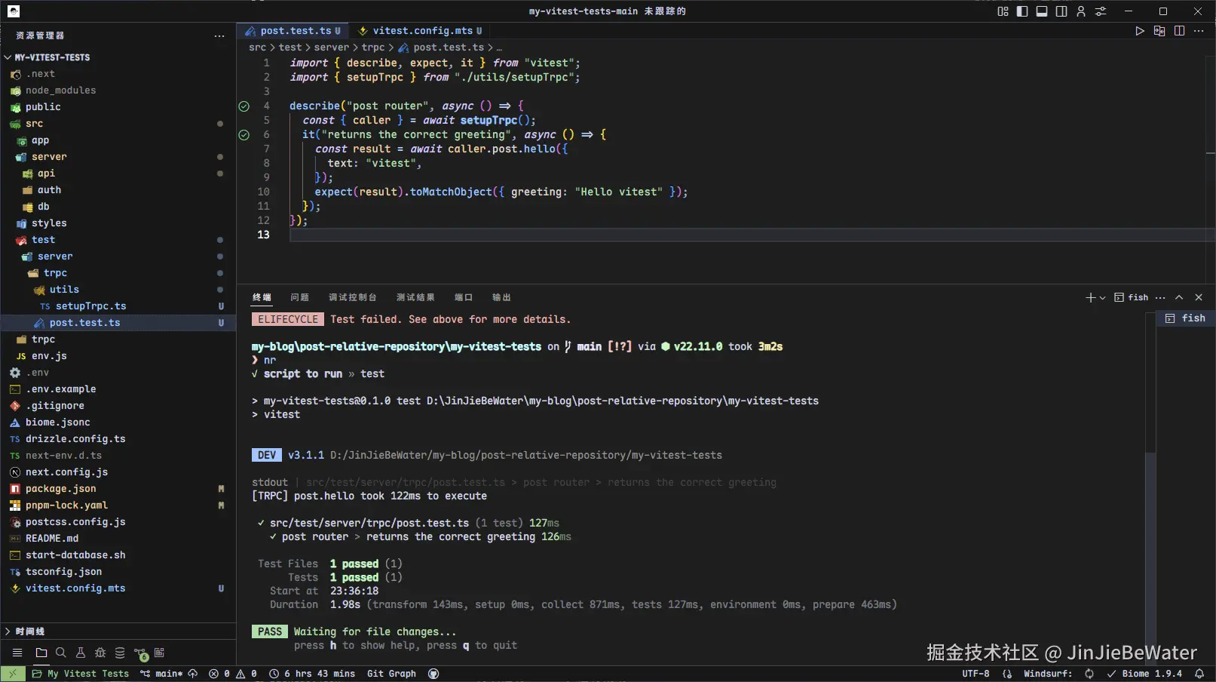This screenshot has width=1216, height=682.
Task: Toggle the primary sidebar visibility
Action: [1022, 11]
